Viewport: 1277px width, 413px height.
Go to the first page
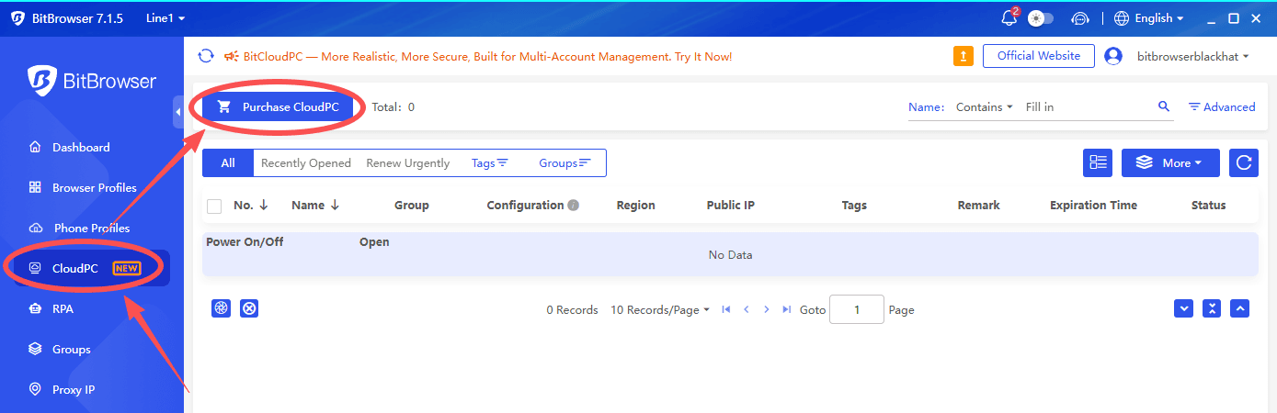point(726,309)
